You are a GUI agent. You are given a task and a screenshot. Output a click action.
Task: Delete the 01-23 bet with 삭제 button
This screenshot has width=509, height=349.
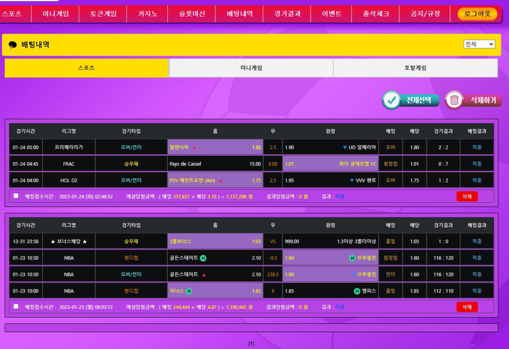tap(467, 307)
